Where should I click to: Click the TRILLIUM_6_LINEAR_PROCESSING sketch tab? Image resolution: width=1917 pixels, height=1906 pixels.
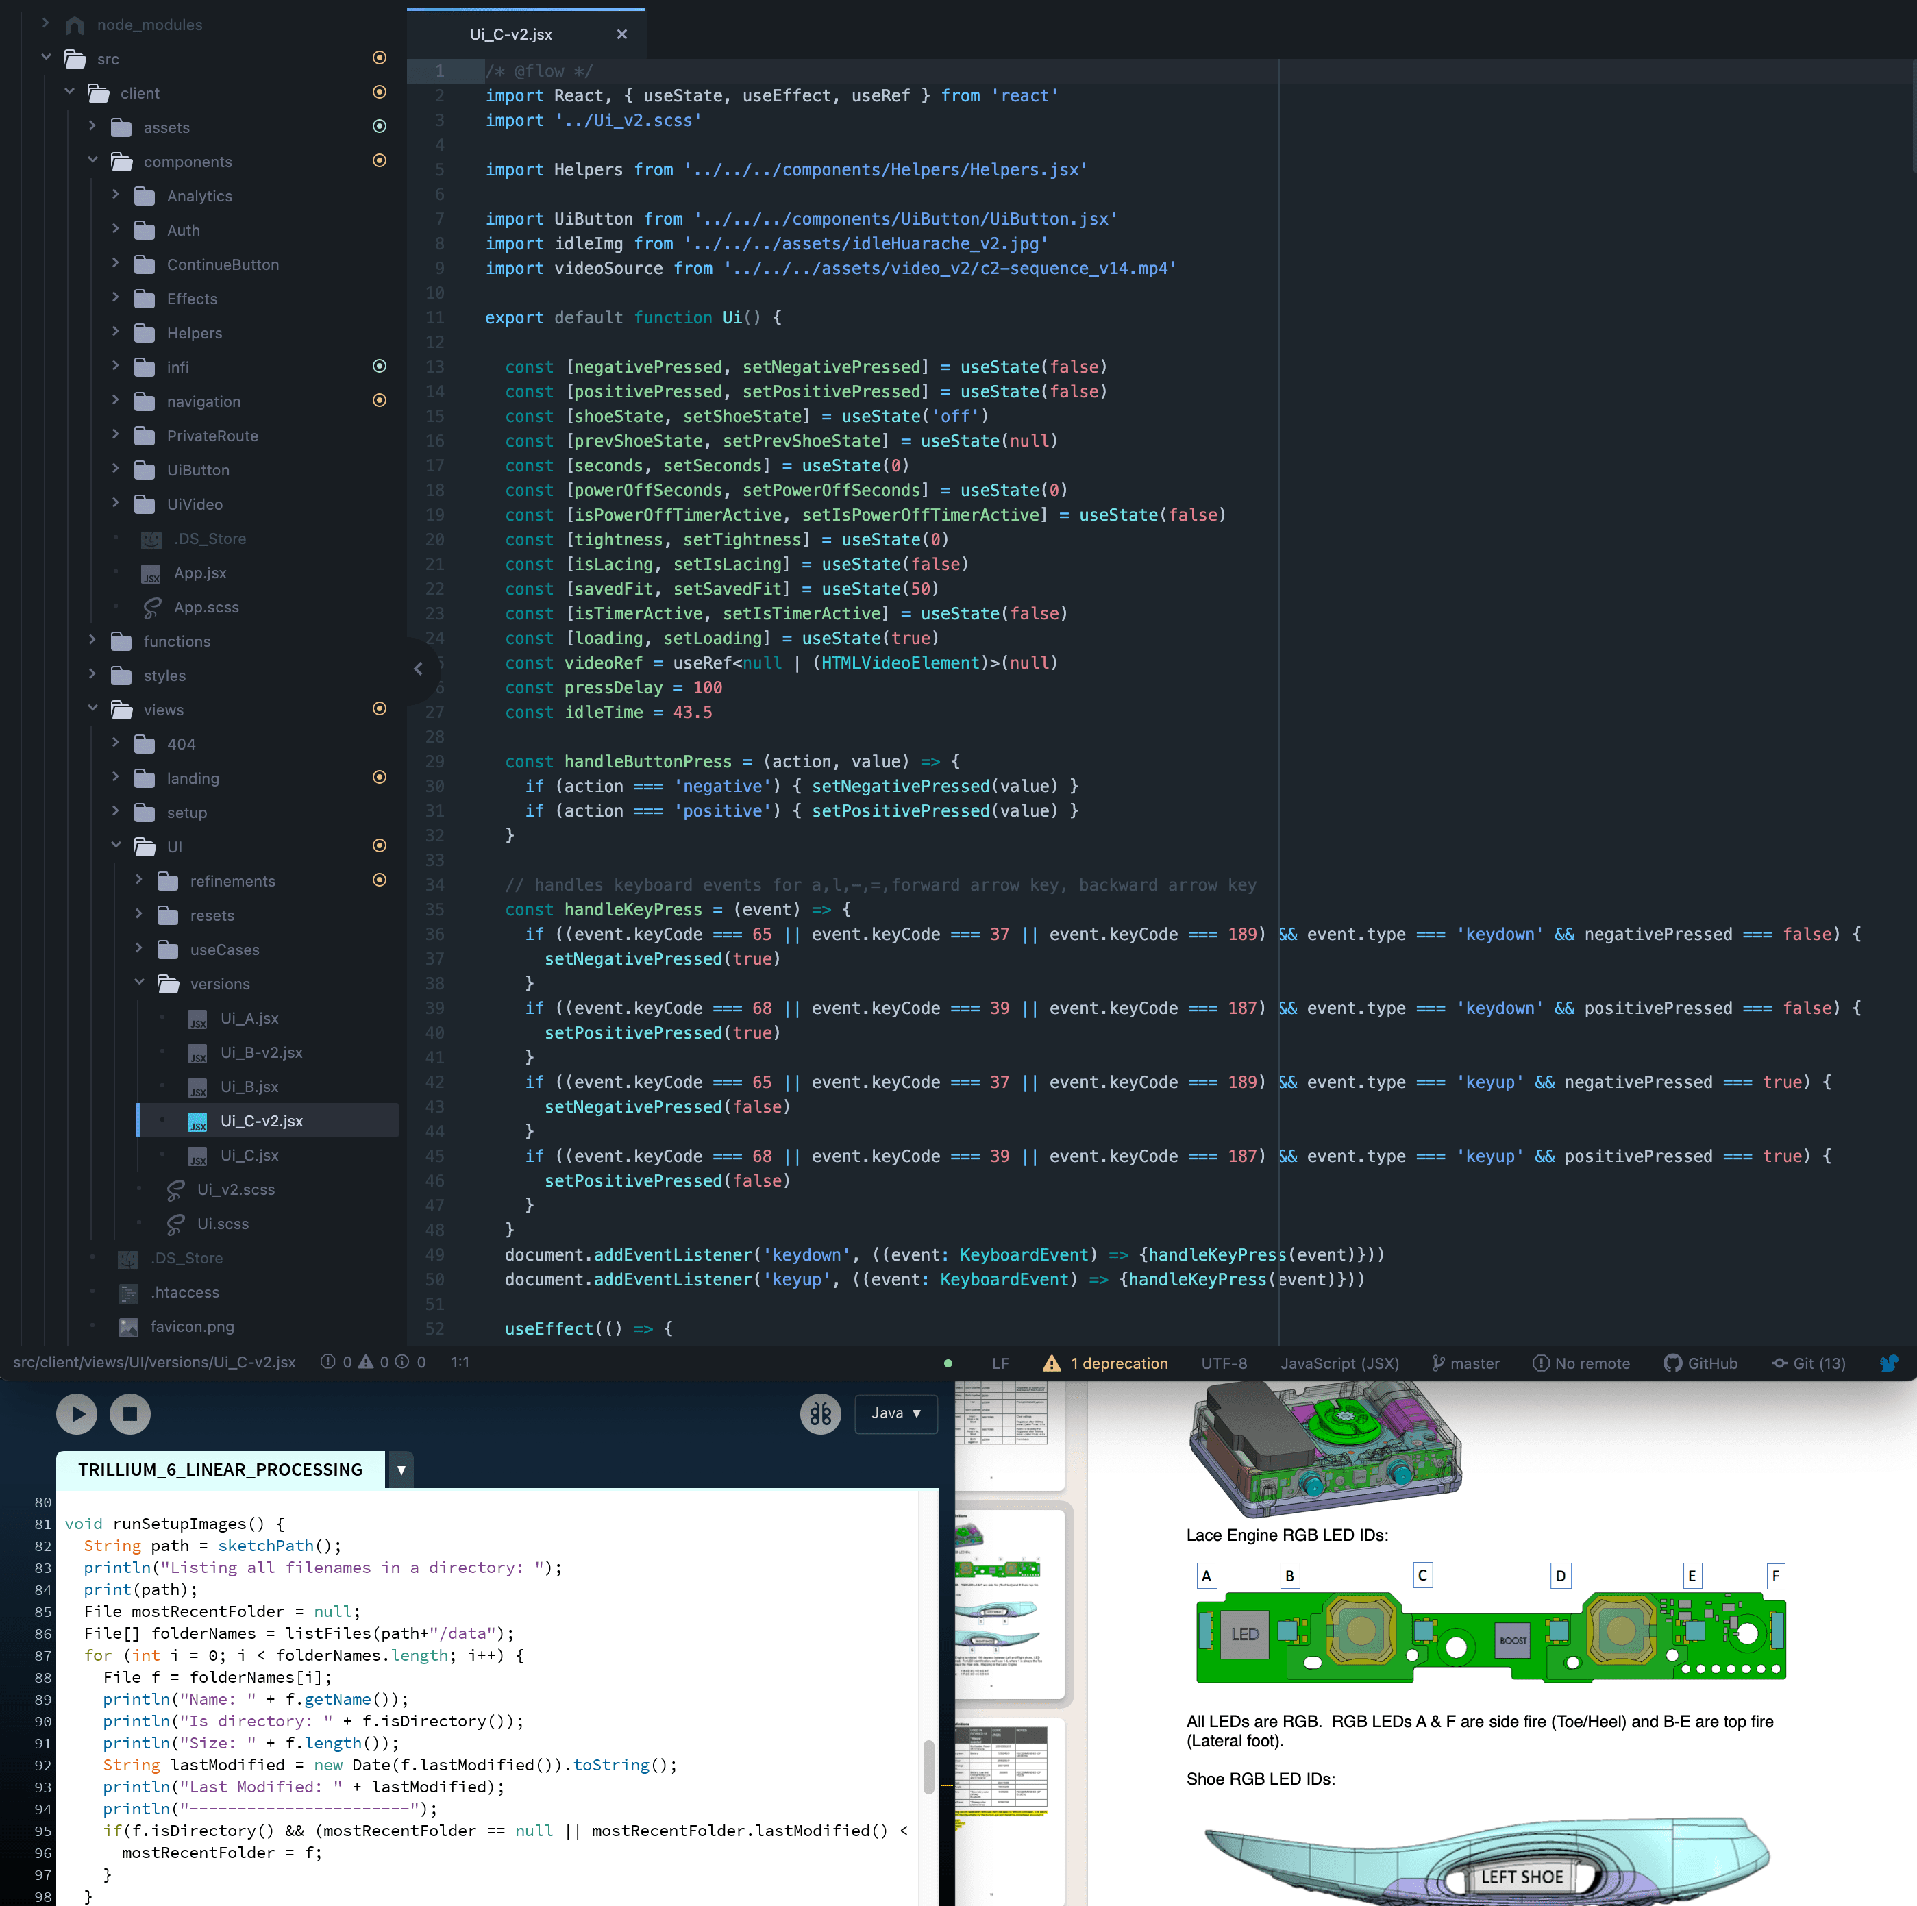point(219,1470)
